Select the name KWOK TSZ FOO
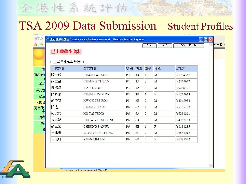 click(96, 101)
